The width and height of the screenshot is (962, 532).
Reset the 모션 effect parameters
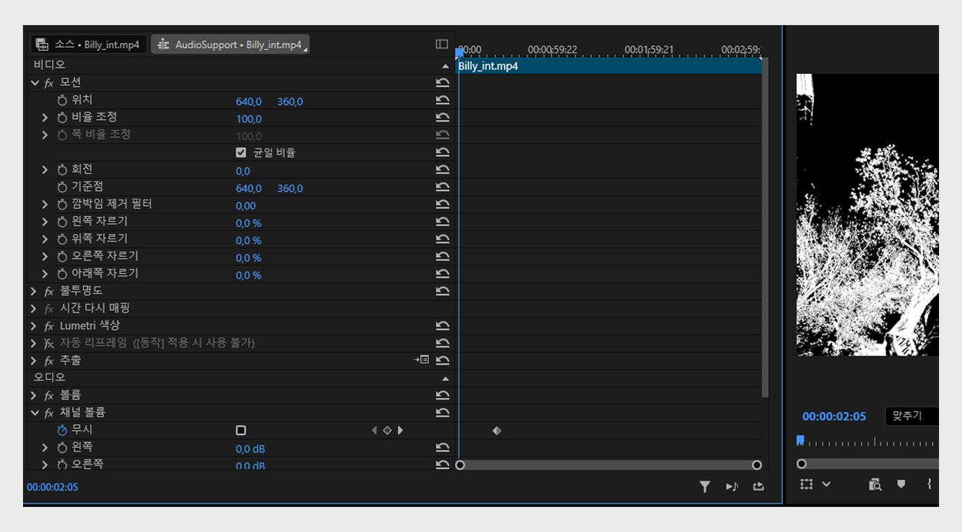[x=442, y=83]
